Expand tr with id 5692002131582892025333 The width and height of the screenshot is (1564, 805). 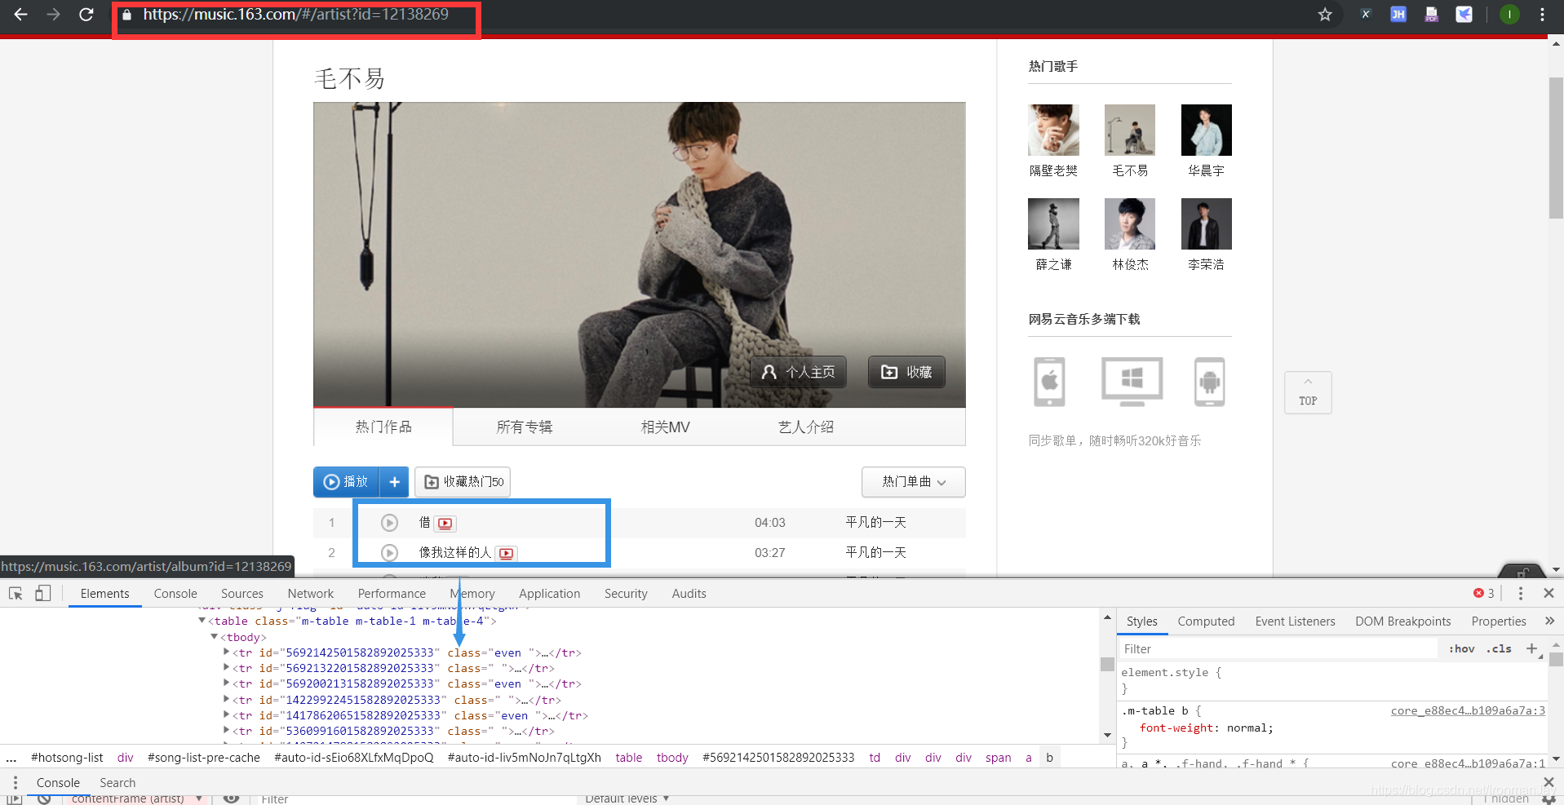click(227, 683)
